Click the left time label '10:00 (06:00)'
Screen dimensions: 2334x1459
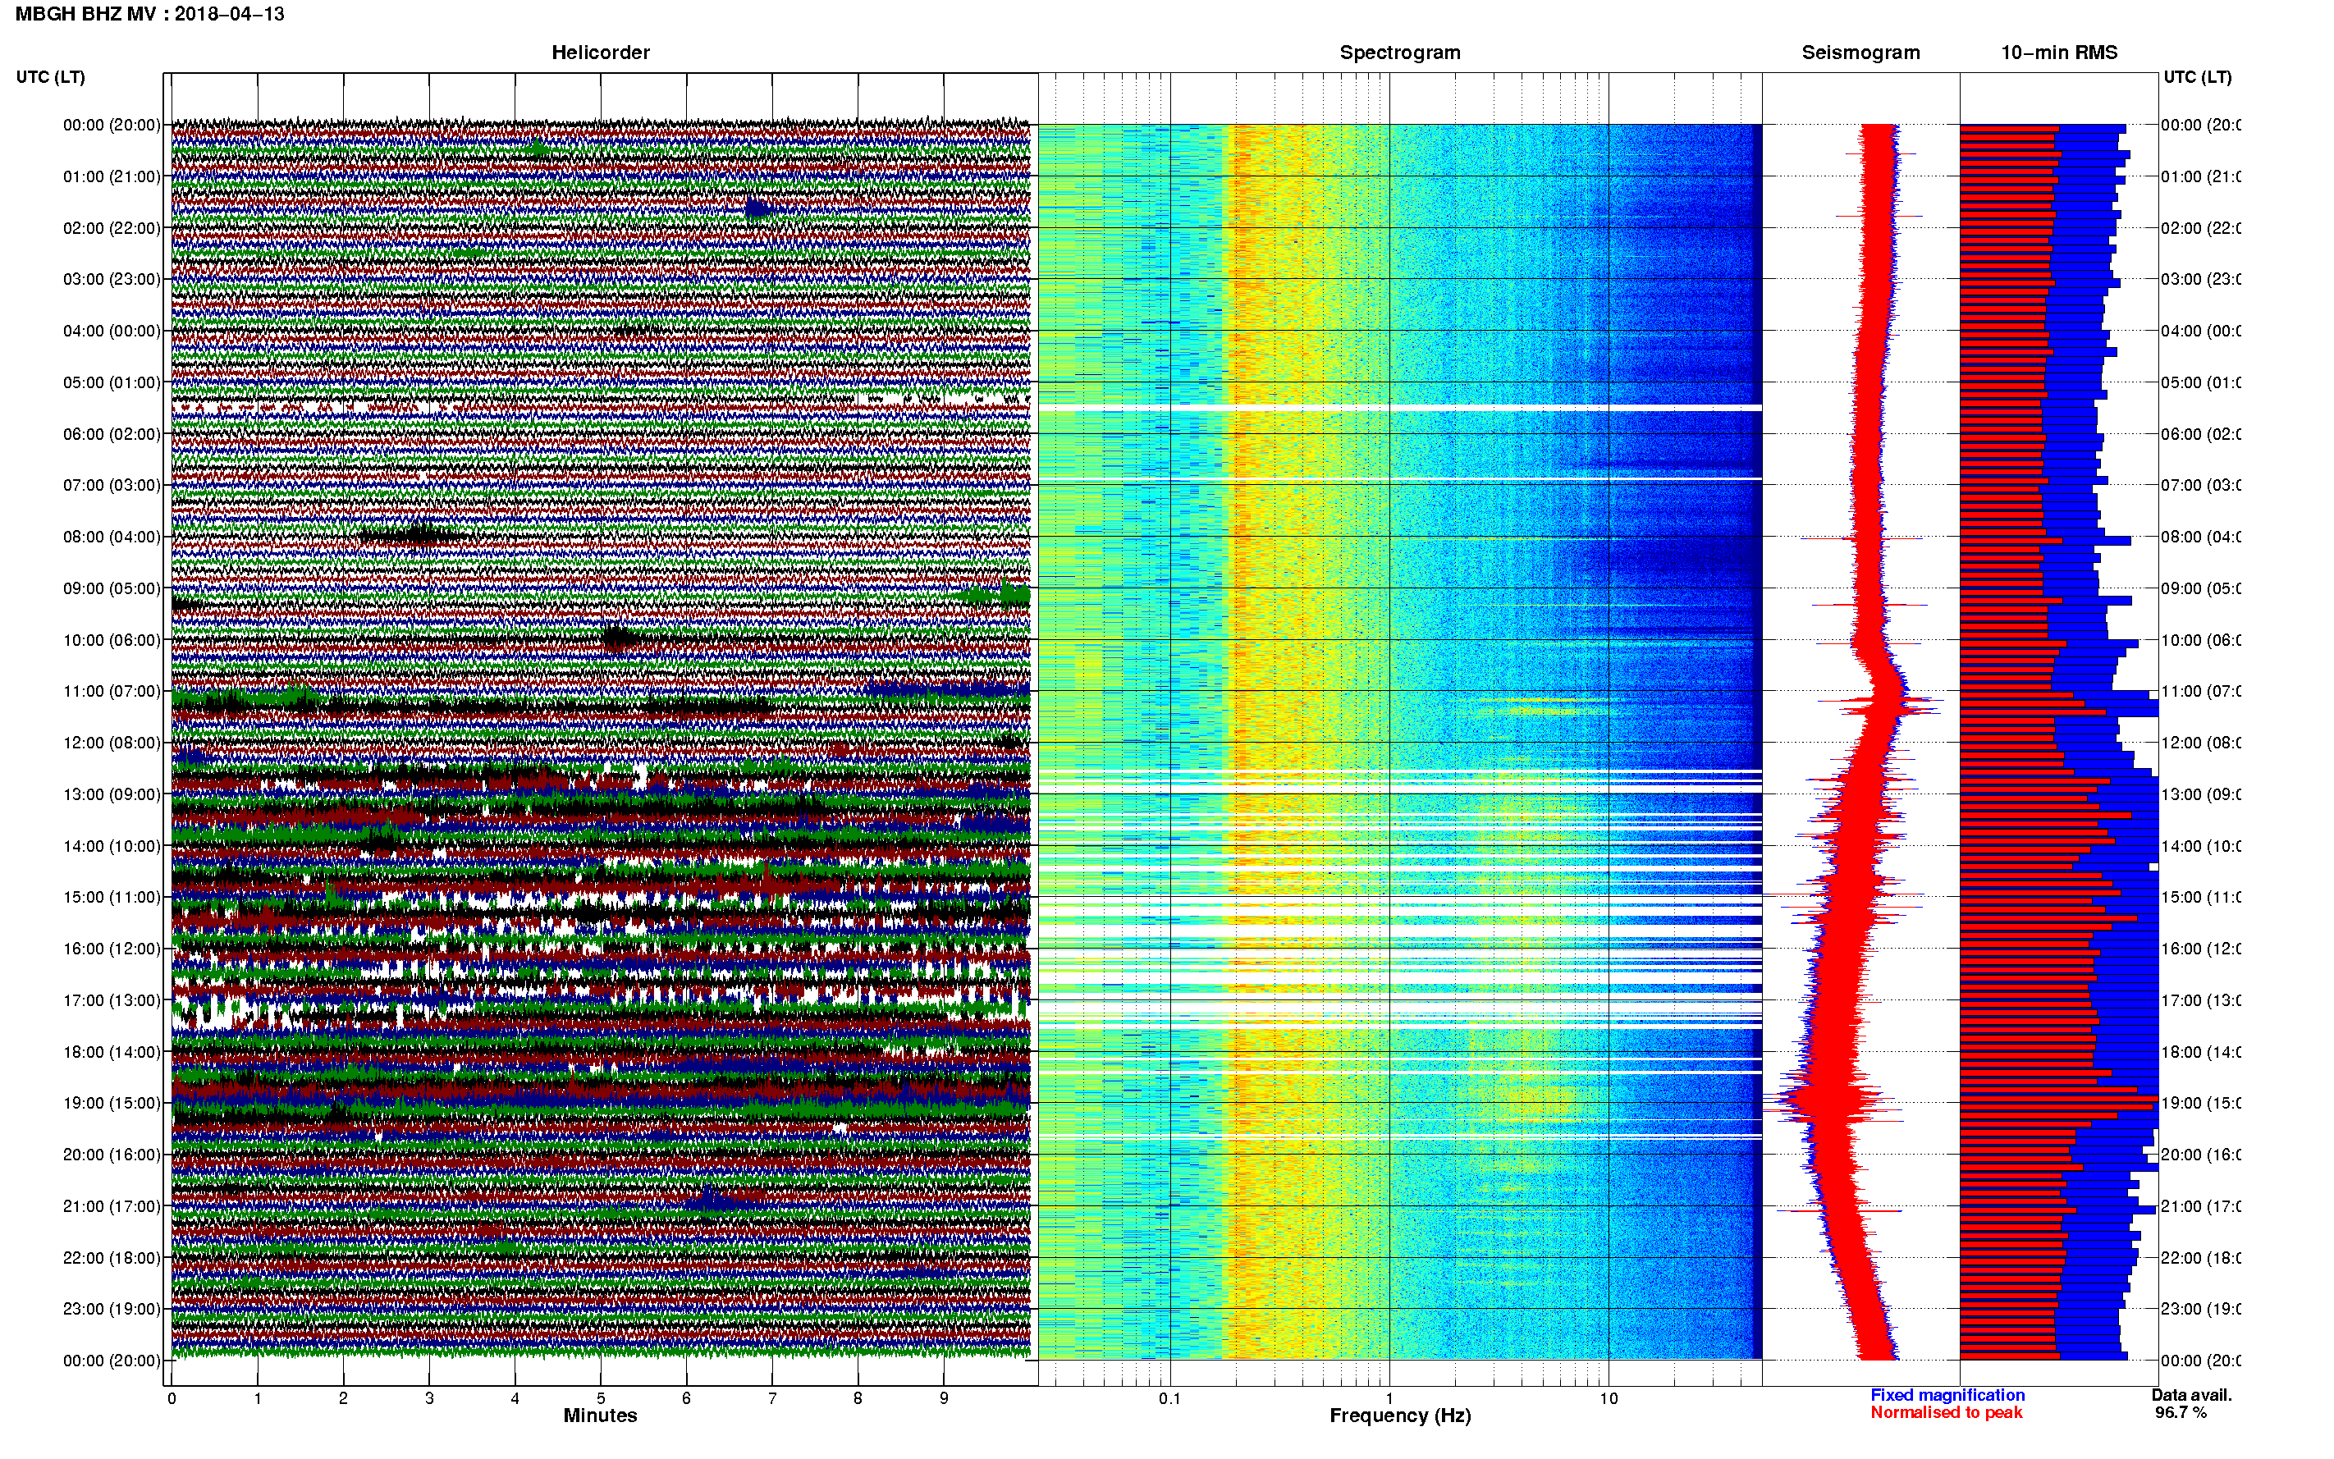coord(112,641)
